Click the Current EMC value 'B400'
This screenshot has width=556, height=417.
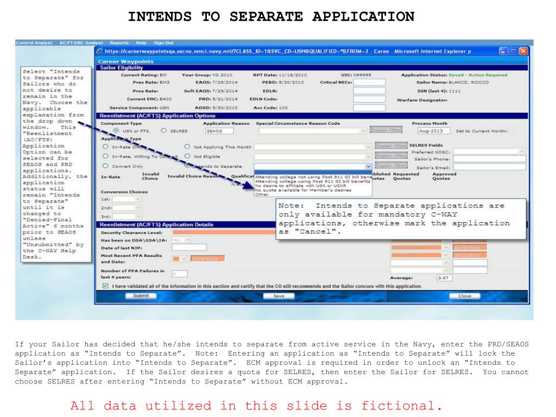[166, 99]
